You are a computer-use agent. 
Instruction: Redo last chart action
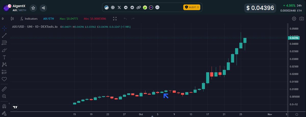(133, 19)
